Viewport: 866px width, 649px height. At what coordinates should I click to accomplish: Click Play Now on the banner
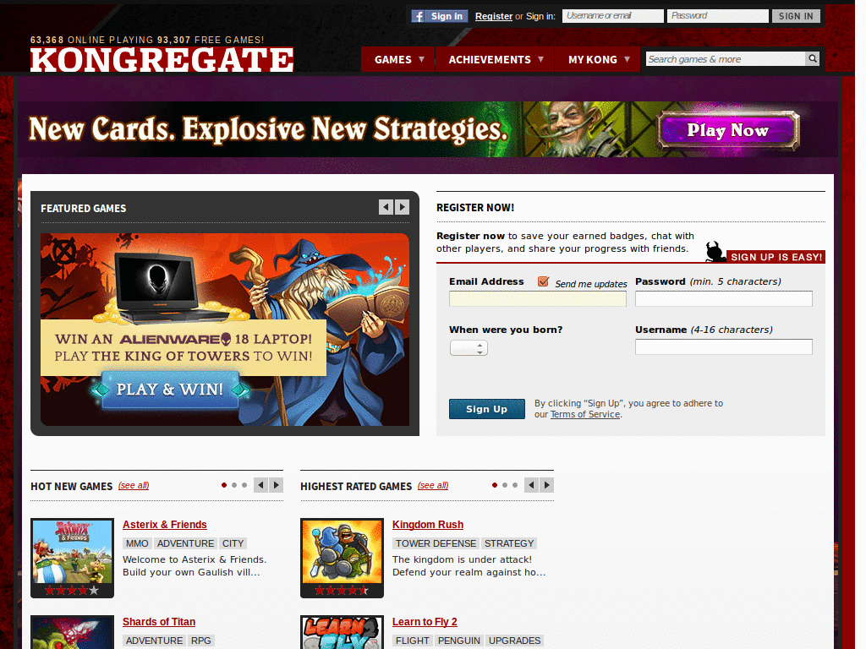[x=728, y=130]
